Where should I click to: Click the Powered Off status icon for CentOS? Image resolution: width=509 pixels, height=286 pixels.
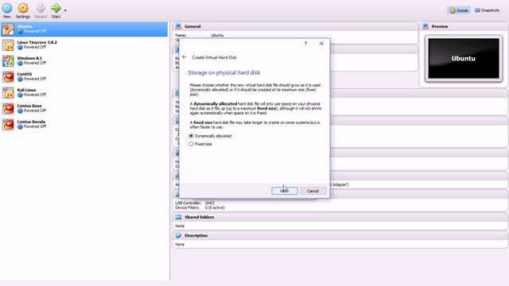(20, 79)
